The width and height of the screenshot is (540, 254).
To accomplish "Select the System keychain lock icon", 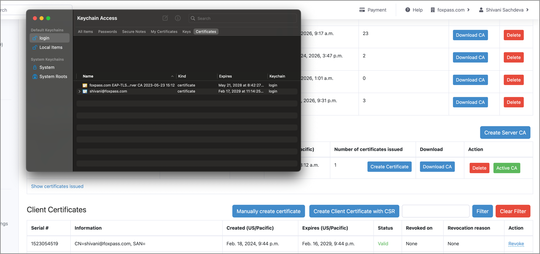I will 35,67.
